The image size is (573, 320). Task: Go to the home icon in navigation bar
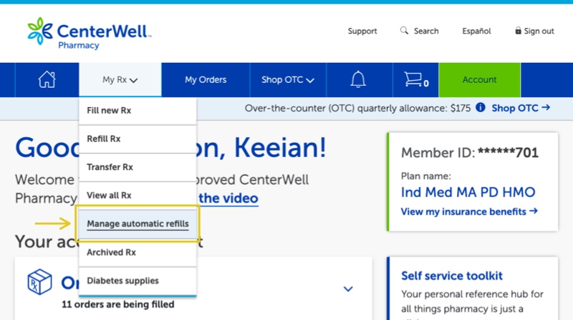pyautogui.click(x=47, y=79)
